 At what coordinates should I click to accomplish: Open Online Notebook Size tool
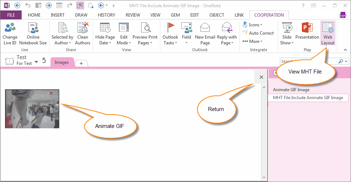(x=33, y=28)
